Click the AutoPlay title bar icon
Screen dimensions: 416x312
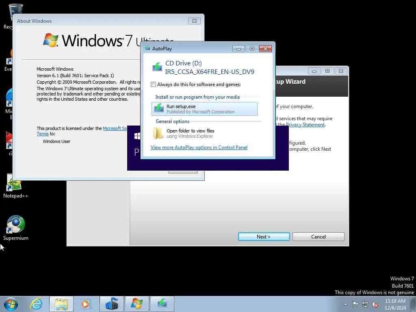coord(147,48)
